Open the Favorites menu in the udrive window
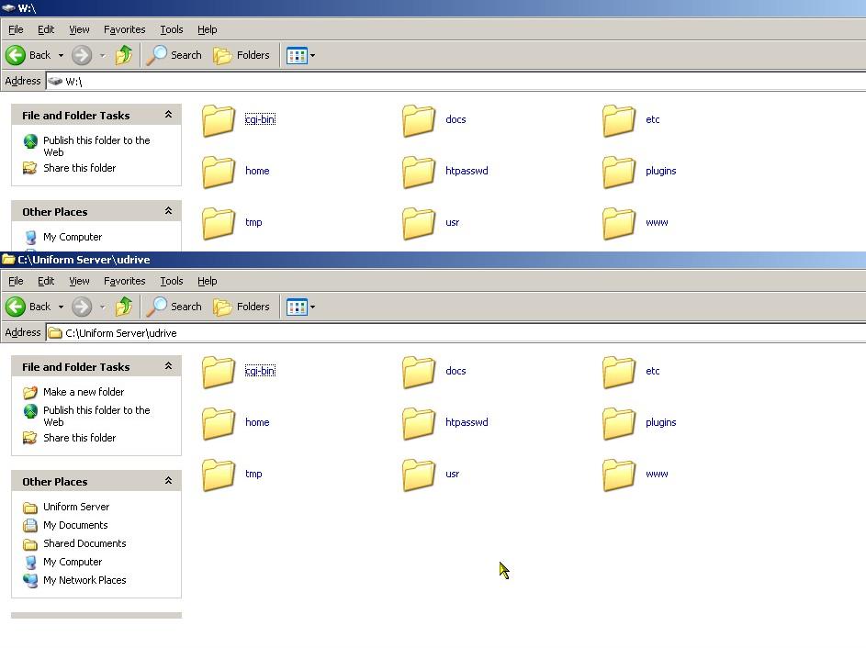This screenshot has height=648, width=866. 124,281
